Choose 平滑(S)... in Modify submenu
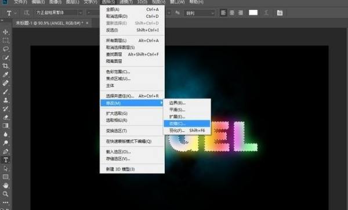Screen dimensions: 348x210 pyautogui.click(x=187, y=110)
